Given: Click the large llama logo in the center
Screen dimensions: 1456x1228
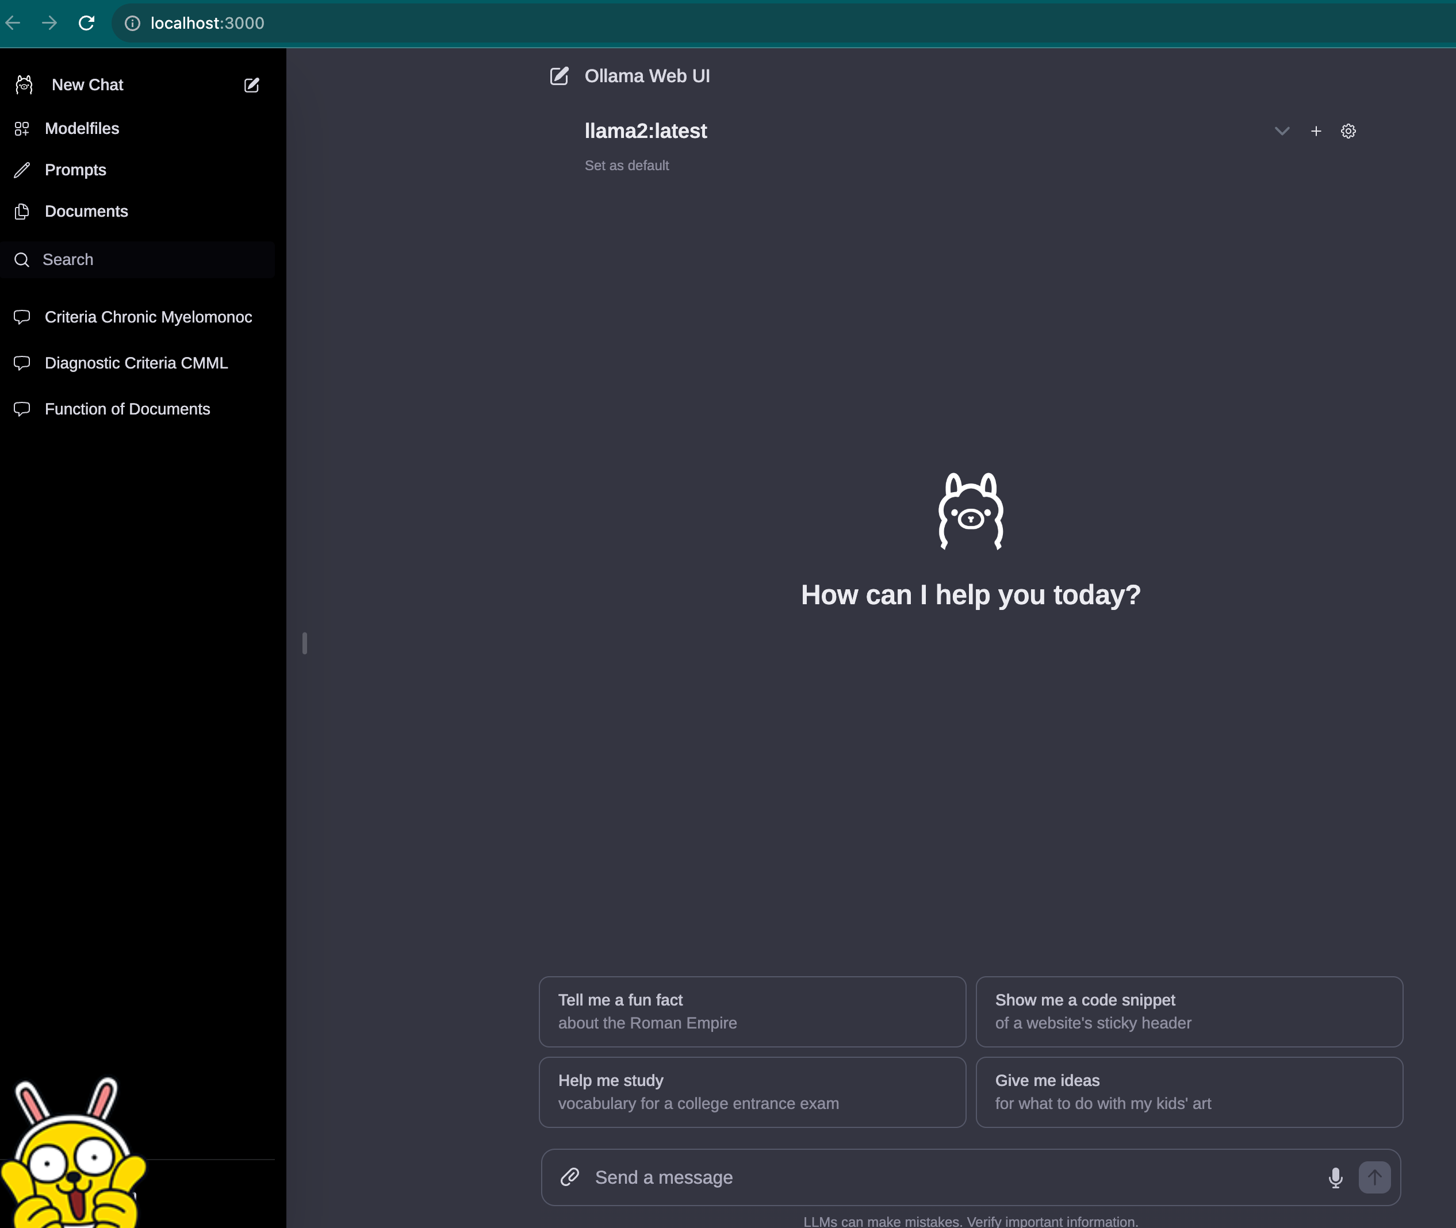Looking at the screenshot, I should pyautogui.click(x=971, y=511).
